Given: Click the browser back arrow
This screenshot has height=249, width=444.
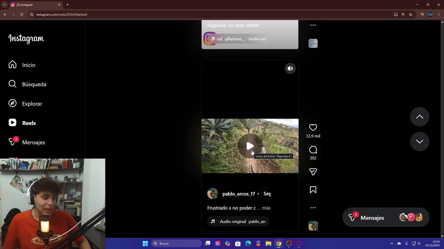Looking at the screenshot, I should click(x=5, y=15).
